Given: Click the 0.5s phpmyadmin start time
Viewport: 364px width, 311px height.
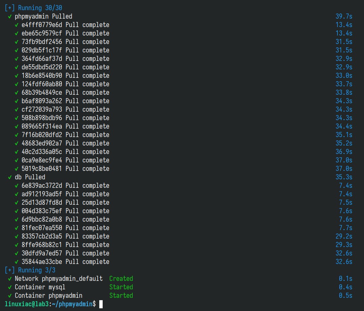Looking at the screenshot, I should [x=345, y=295].
